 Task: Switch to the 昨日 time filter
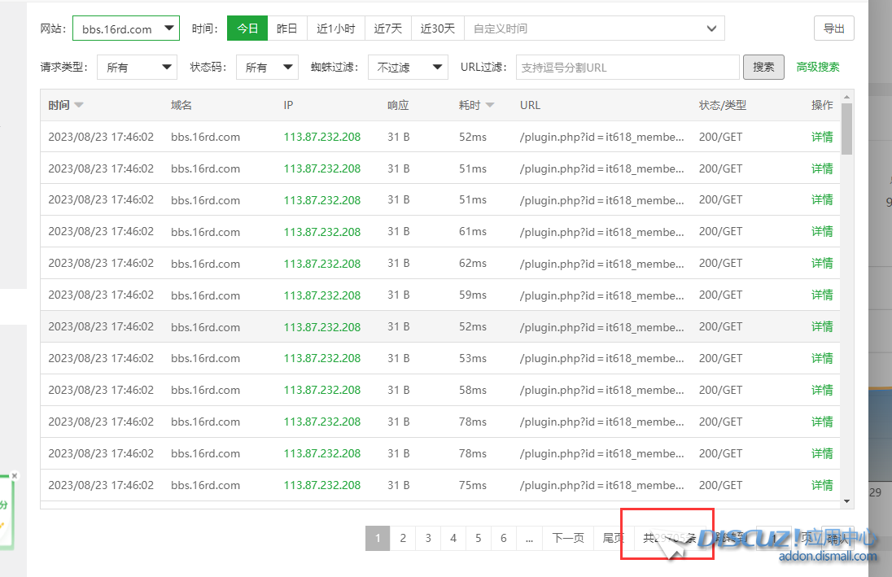286,28
